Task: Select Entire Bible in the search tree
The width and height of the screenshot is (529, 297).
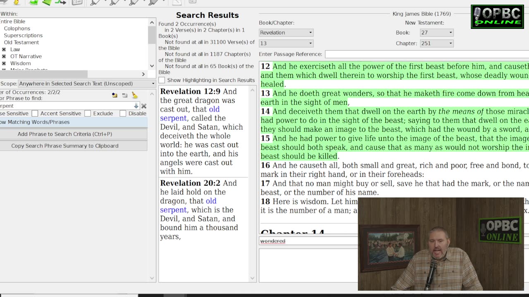Action: tap(13, 21)
